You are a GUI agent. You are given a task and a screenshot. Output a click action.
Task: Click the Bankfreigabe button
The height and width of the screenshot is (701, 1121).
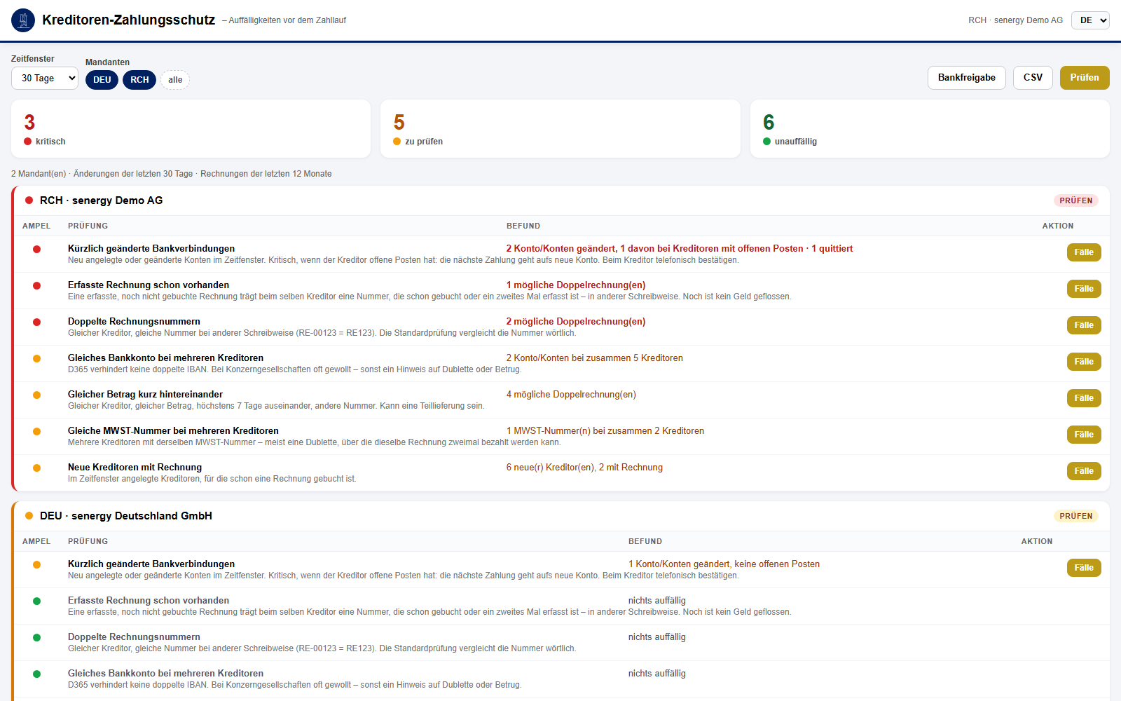coord(967,78)
